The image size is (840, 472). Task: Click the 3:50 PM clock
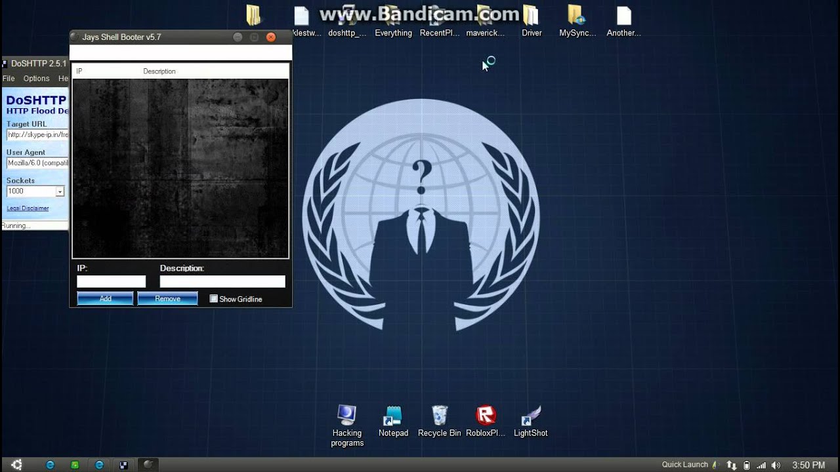[x=808, y=465]
